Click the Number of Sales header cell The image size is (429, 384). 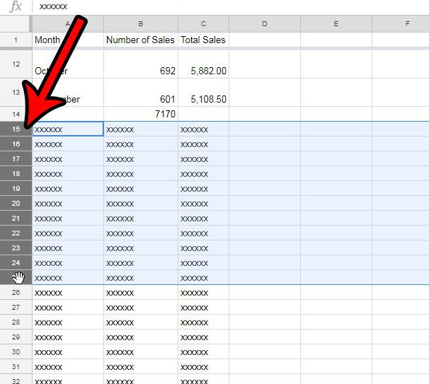[x=140, y=40]
